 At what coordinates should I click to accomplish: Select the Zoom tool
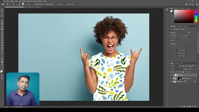[2, 64]
